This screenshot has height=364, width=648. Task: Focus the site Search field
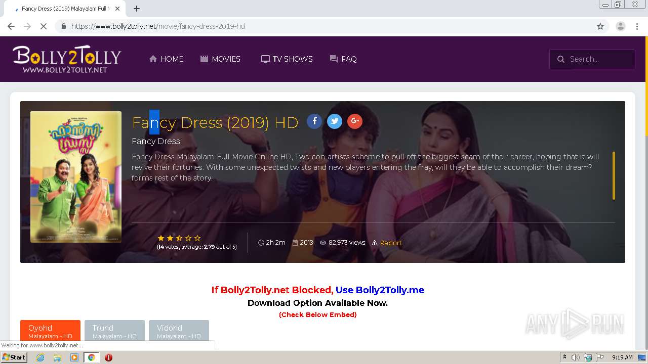tap(592, 59)
